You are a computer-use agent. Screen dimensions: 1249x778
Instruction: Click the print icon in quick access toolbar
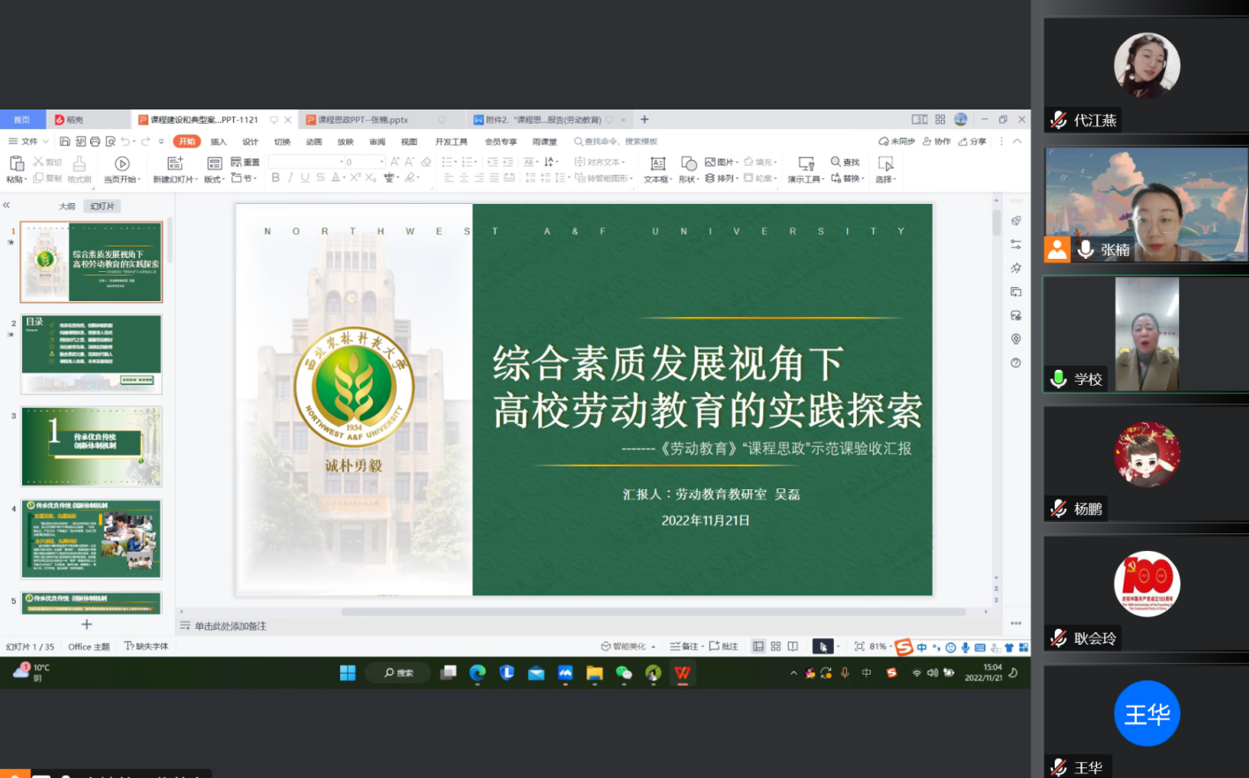[x=95, y=141]
